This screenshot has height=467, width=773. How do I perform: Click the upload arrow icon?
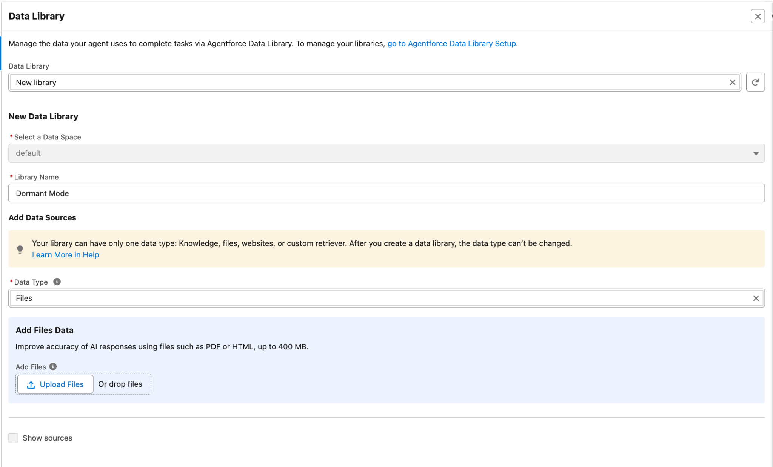31,384
